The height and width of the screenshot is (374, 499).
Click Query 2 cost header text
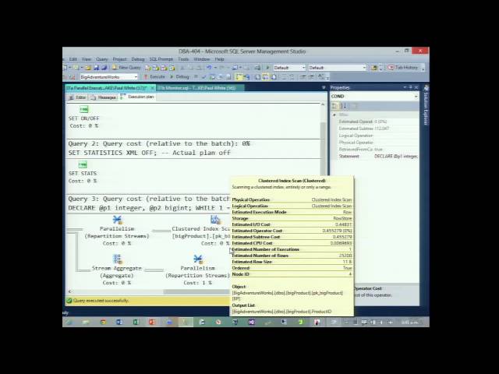pos(159,143)
